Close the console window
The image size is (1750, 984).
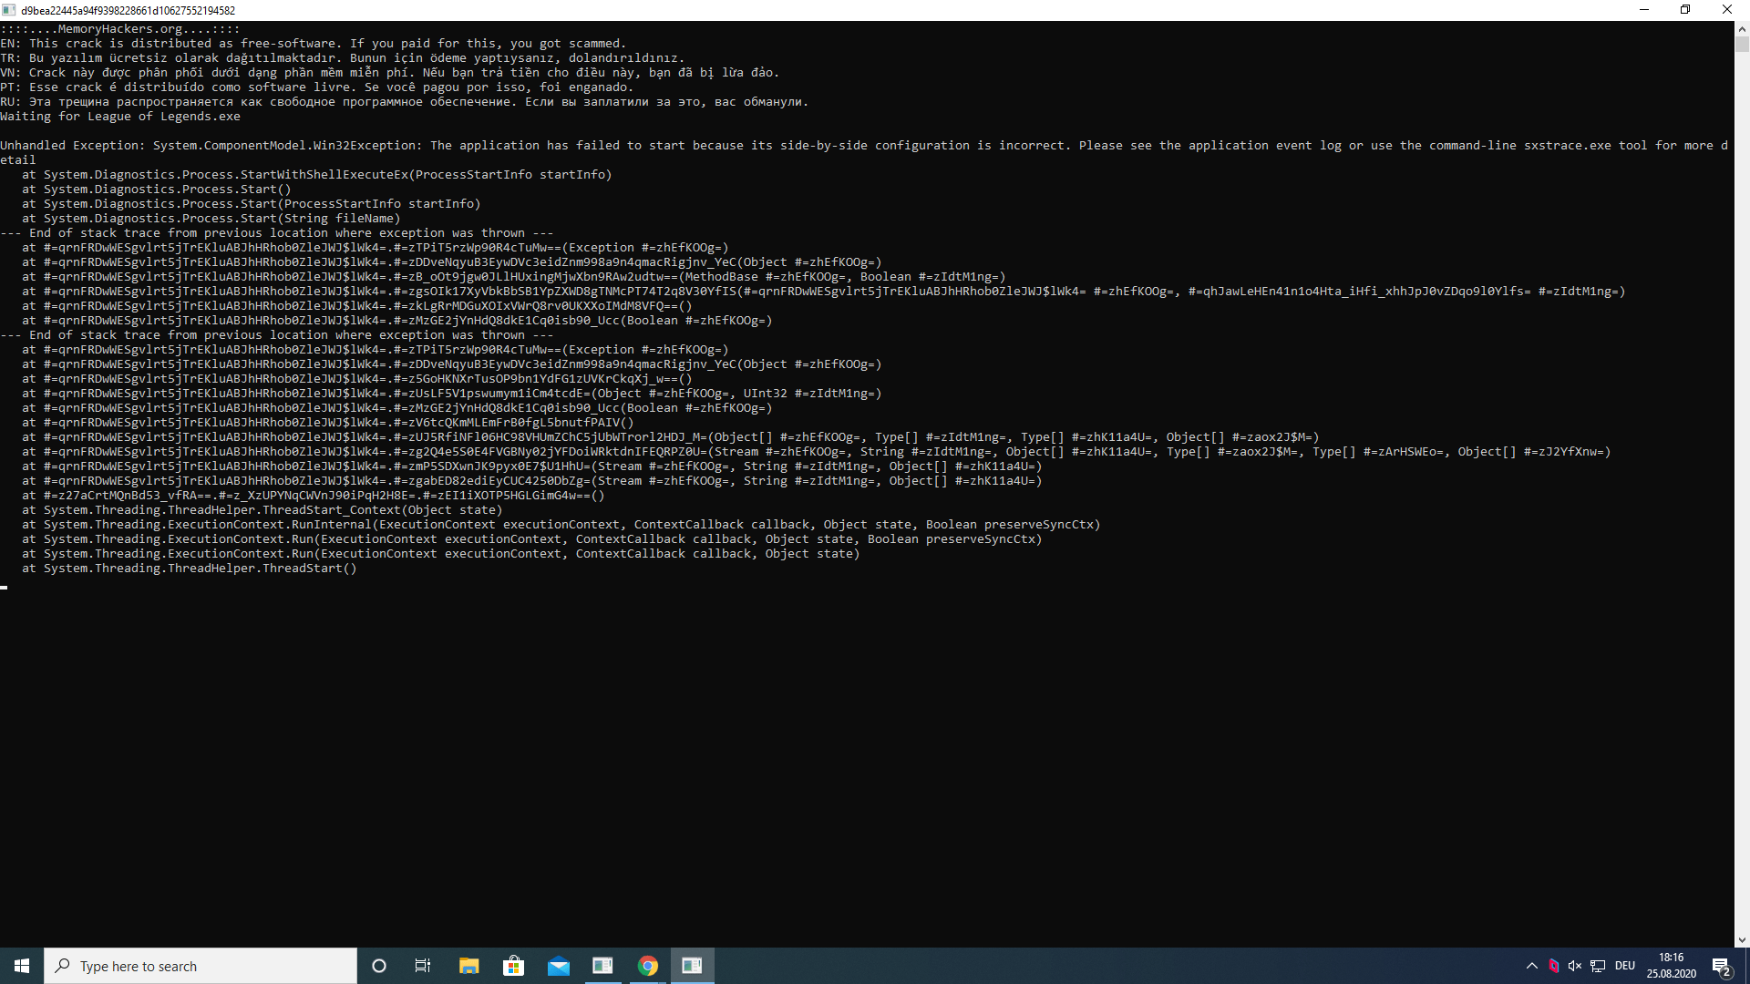1727,10
